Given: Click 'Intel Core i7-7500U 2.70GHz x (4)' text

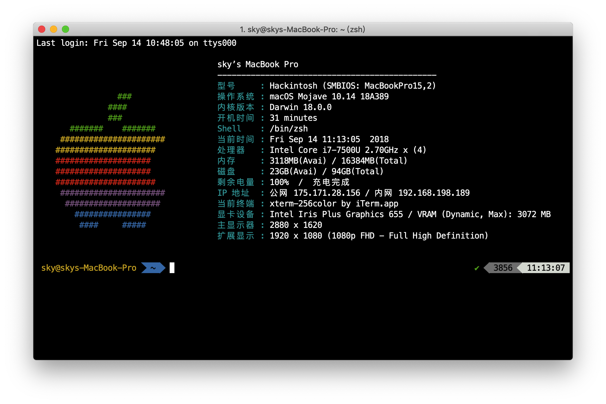Looking at the screenshot, I should [x=348, y=150].
